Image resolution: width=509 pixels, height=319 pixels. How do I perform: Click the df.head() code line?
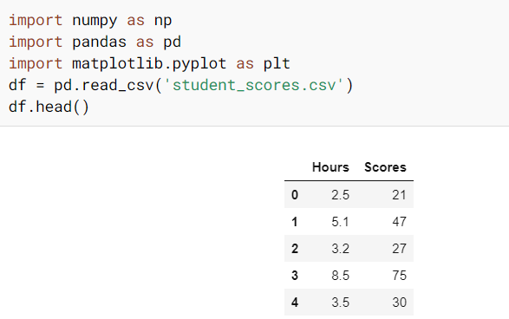pos(49,107)
